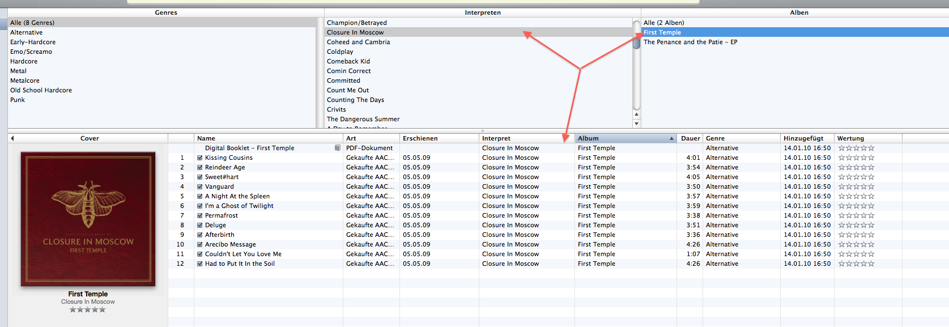Uncheck the Reindeer Age track checkbox

[x=200, y=167]
